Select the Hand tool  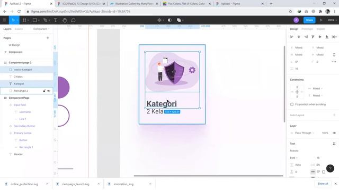(x=65, y=20)
